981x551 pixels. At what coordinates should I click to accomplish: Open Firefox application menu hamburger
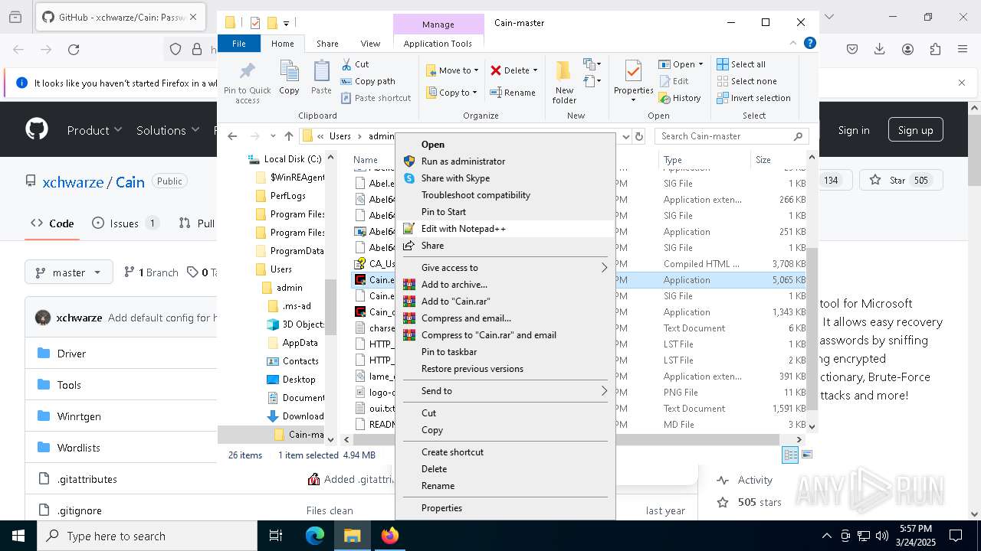963,50
